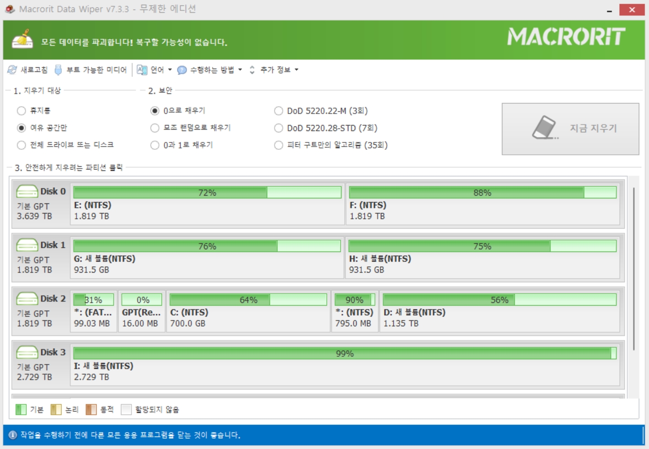Click the green 기본 legend swatch
649x449 pixels.
pyautogui.click(x=21, y=409)
